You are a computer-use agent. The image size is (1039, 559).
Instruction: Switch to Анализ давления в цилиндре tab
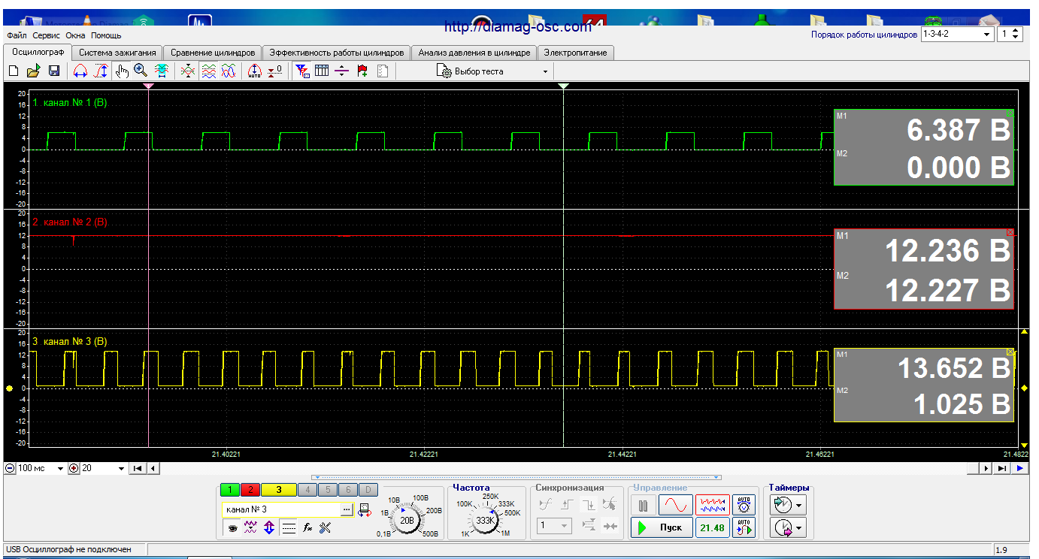click(474, 53)
